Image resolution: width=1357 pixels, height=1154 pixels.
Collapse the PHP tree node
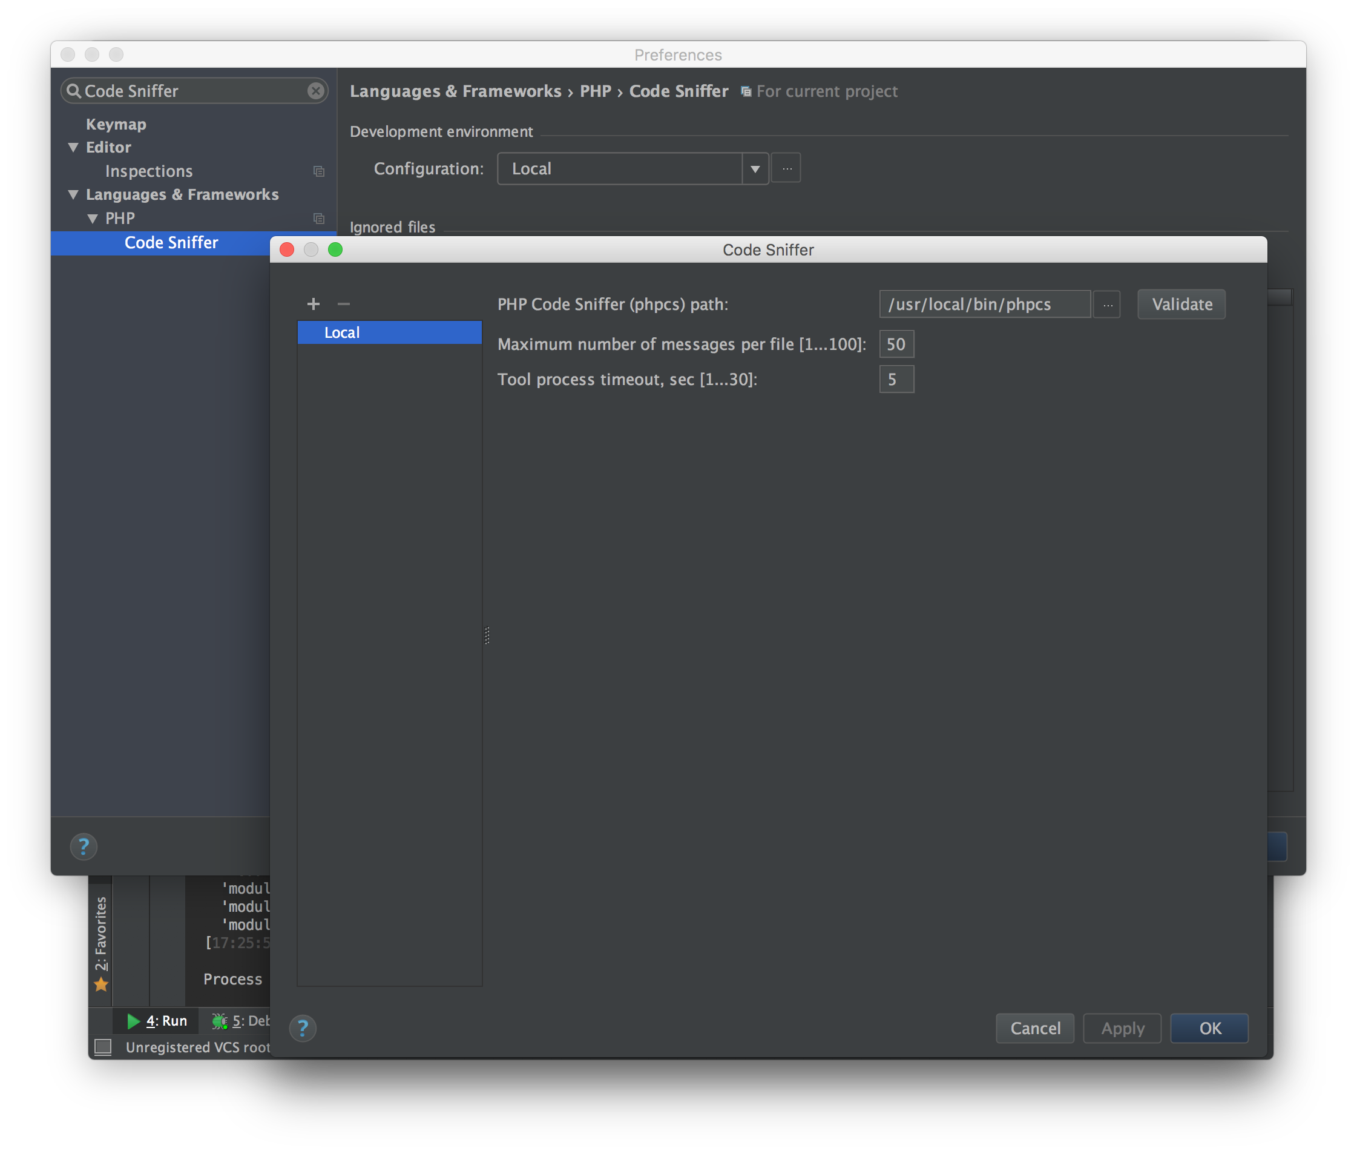tap(92, 219)
